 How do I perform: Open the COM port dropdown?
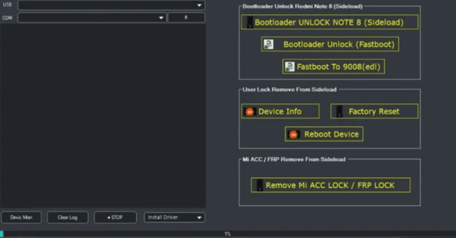coord(92,18)
